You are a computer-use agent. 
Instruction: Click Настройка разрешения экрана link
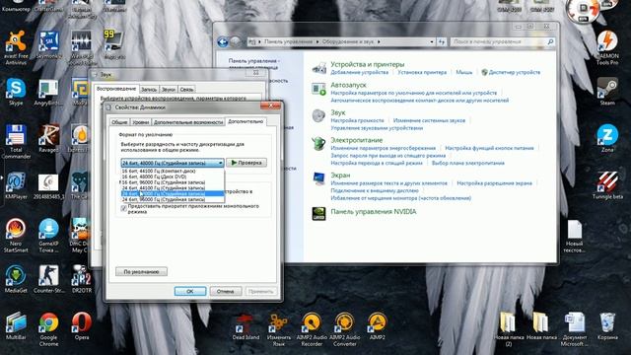click(x=494, y=183)
